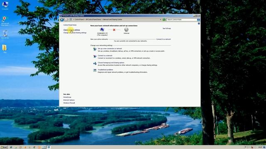Click "View your basic network information" heading
Screen dimensions: 266x149
pyautogui.click(x=114, y=26)
